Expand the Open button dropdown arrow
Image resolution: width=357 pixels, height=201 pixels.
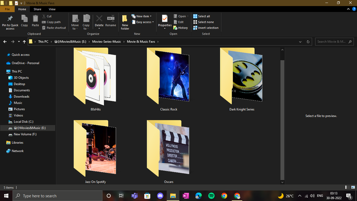(188, 16)
